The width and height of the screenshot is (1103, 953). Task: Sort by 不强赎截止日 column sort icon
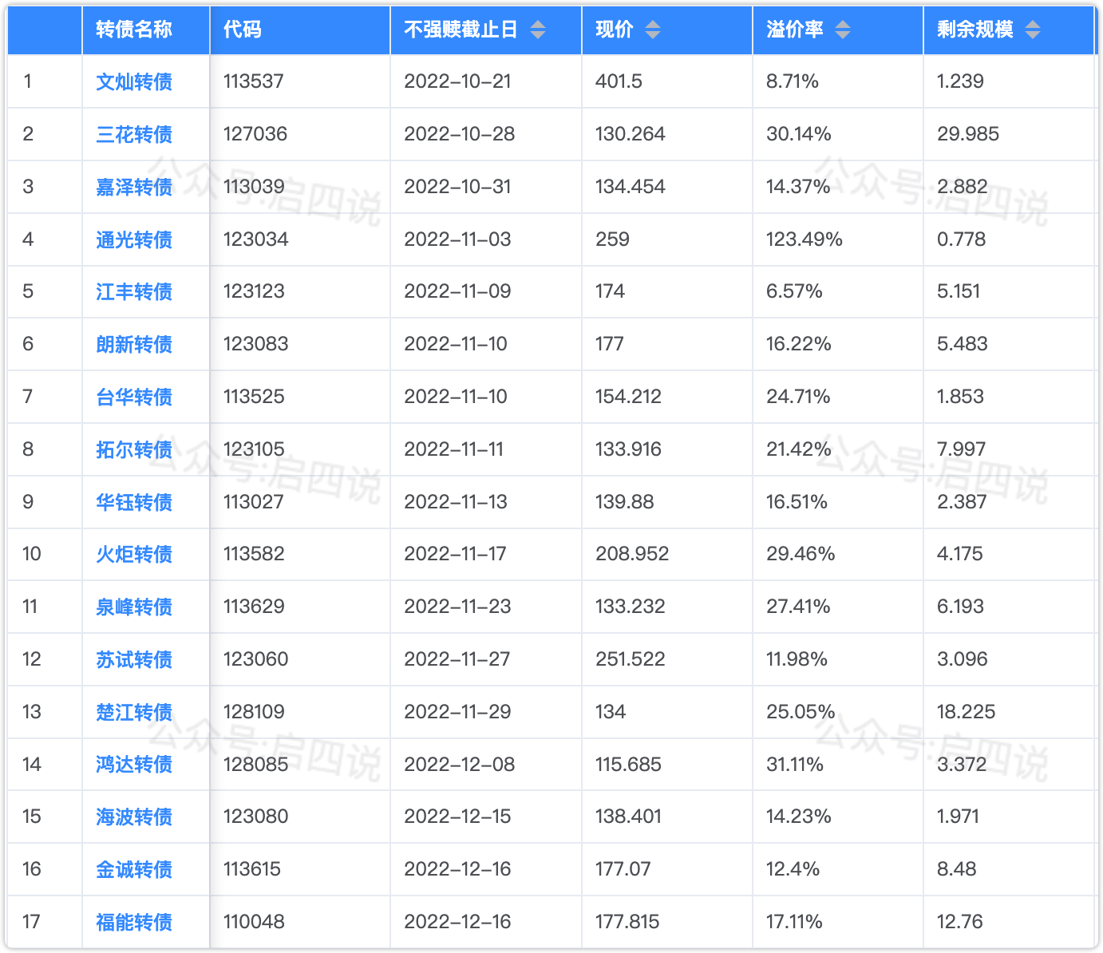tap(538, 30)
